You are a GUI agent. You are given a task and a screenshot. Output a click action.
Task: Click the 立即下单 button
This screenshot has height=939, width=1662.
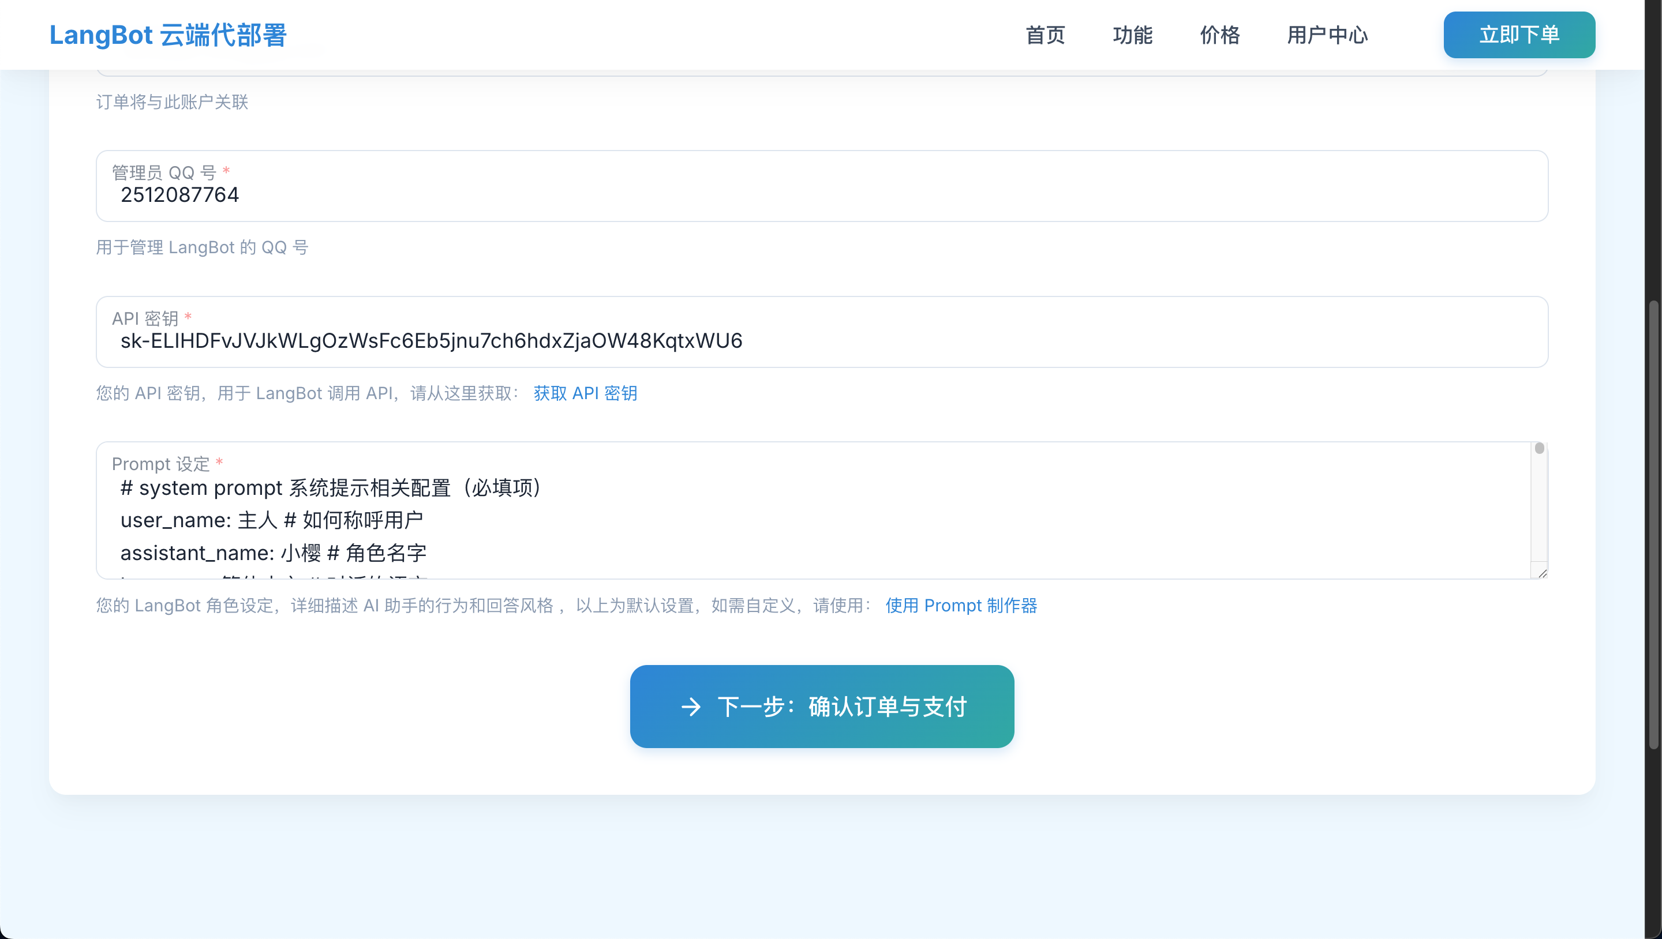click(1519, 35)
